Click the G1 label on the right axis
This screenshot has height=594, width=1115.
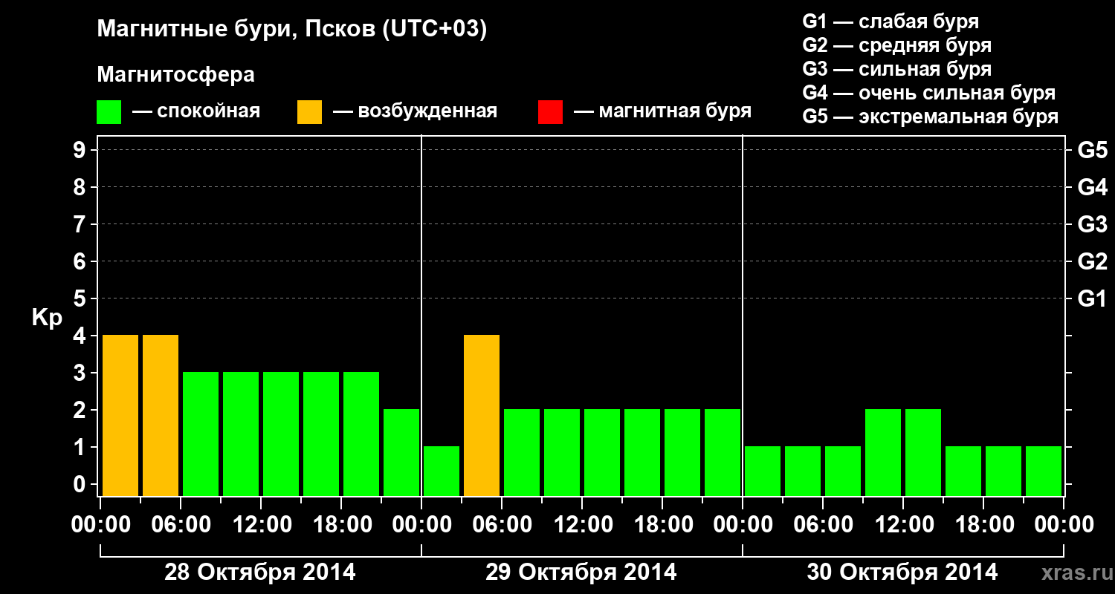tap(1092, 298)
